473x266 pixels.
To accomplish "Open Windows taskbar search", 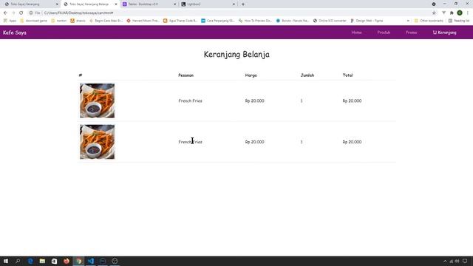I will click(x=18, y=261).
